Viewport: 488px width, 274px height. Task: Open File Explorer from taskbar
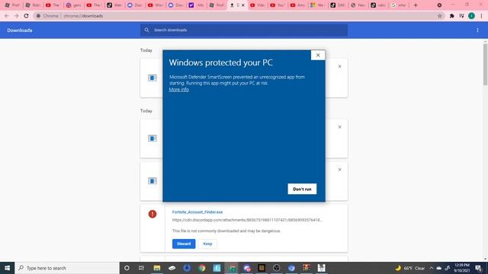point(157,268)
